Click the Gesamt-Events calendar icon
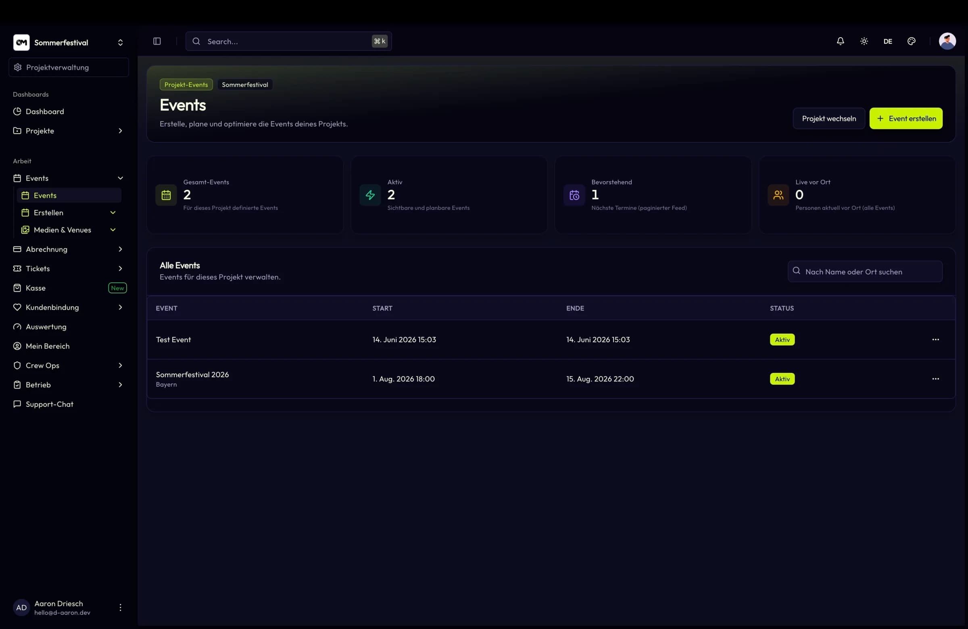The image size is (968, 629). pos(166,195)
